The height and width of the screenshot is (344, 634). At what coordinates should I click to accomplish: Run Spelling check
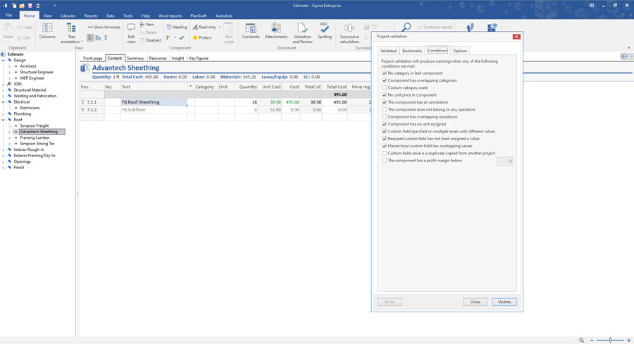point(324,31)
